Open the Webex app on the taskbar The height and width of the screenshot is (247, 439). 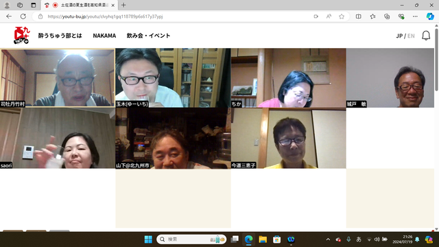pos(291,239)
